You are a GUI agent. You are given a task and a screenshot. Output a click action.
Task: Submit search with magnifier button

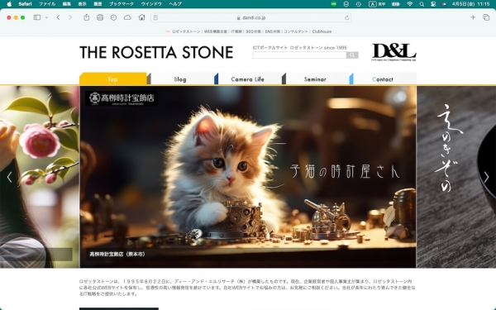pyautogui.click(x=352, y=55)
